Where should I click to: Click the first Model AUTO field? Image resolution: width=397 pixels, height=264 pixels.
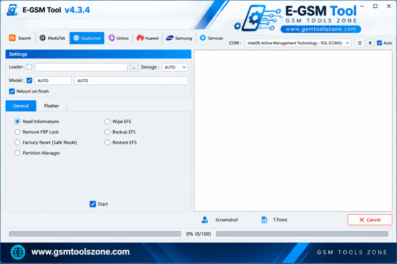point(53,80)
